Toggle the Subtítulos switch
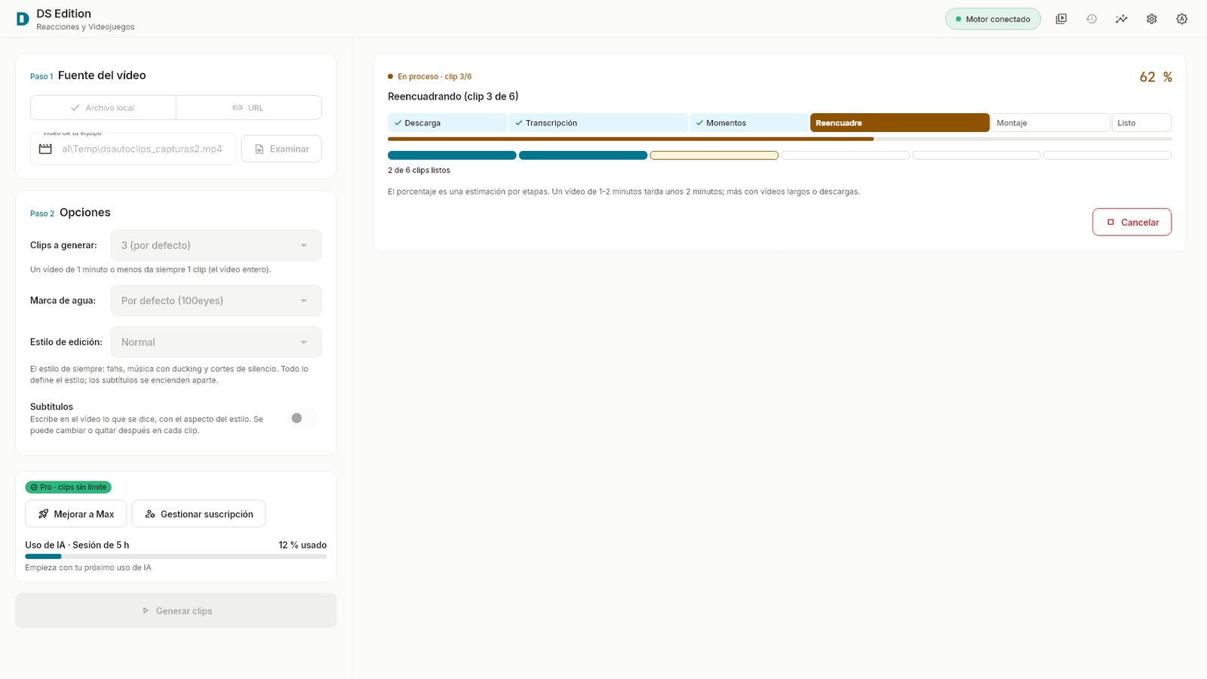This screenshot has height=679, width=1207. (303, 418)
